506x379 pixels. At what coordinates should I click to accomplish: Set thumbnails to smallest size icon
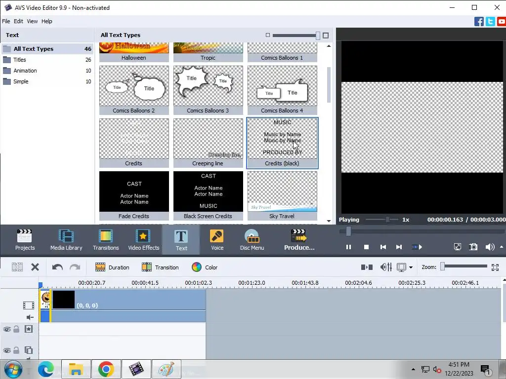point(267,35)
